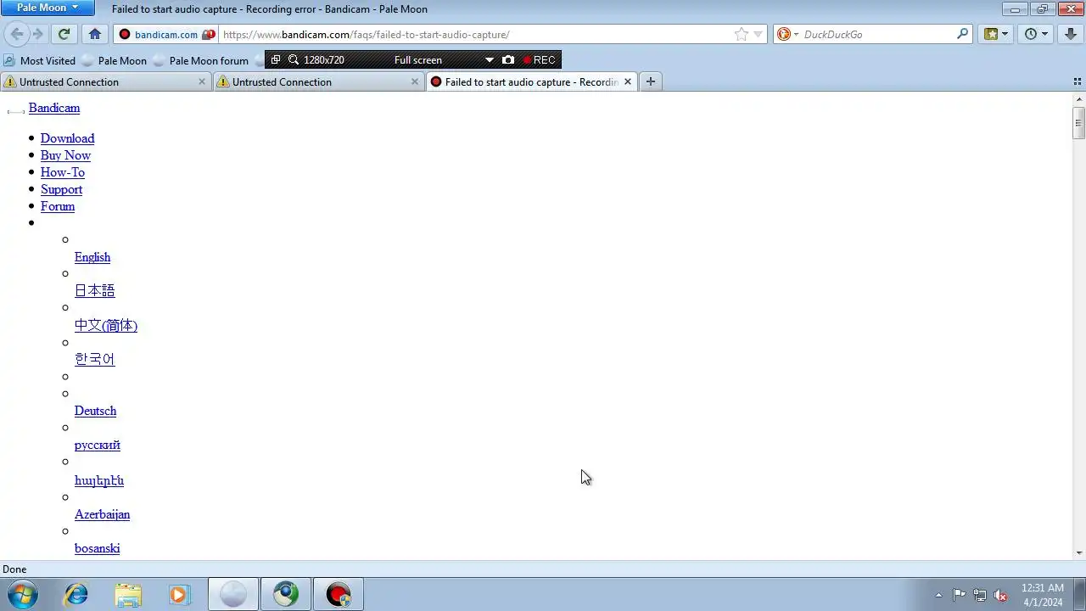Switch to the first Untrusted Connection tab
Image resolution: width=1086 pixels, height=611 pixels.
[106, 81]
